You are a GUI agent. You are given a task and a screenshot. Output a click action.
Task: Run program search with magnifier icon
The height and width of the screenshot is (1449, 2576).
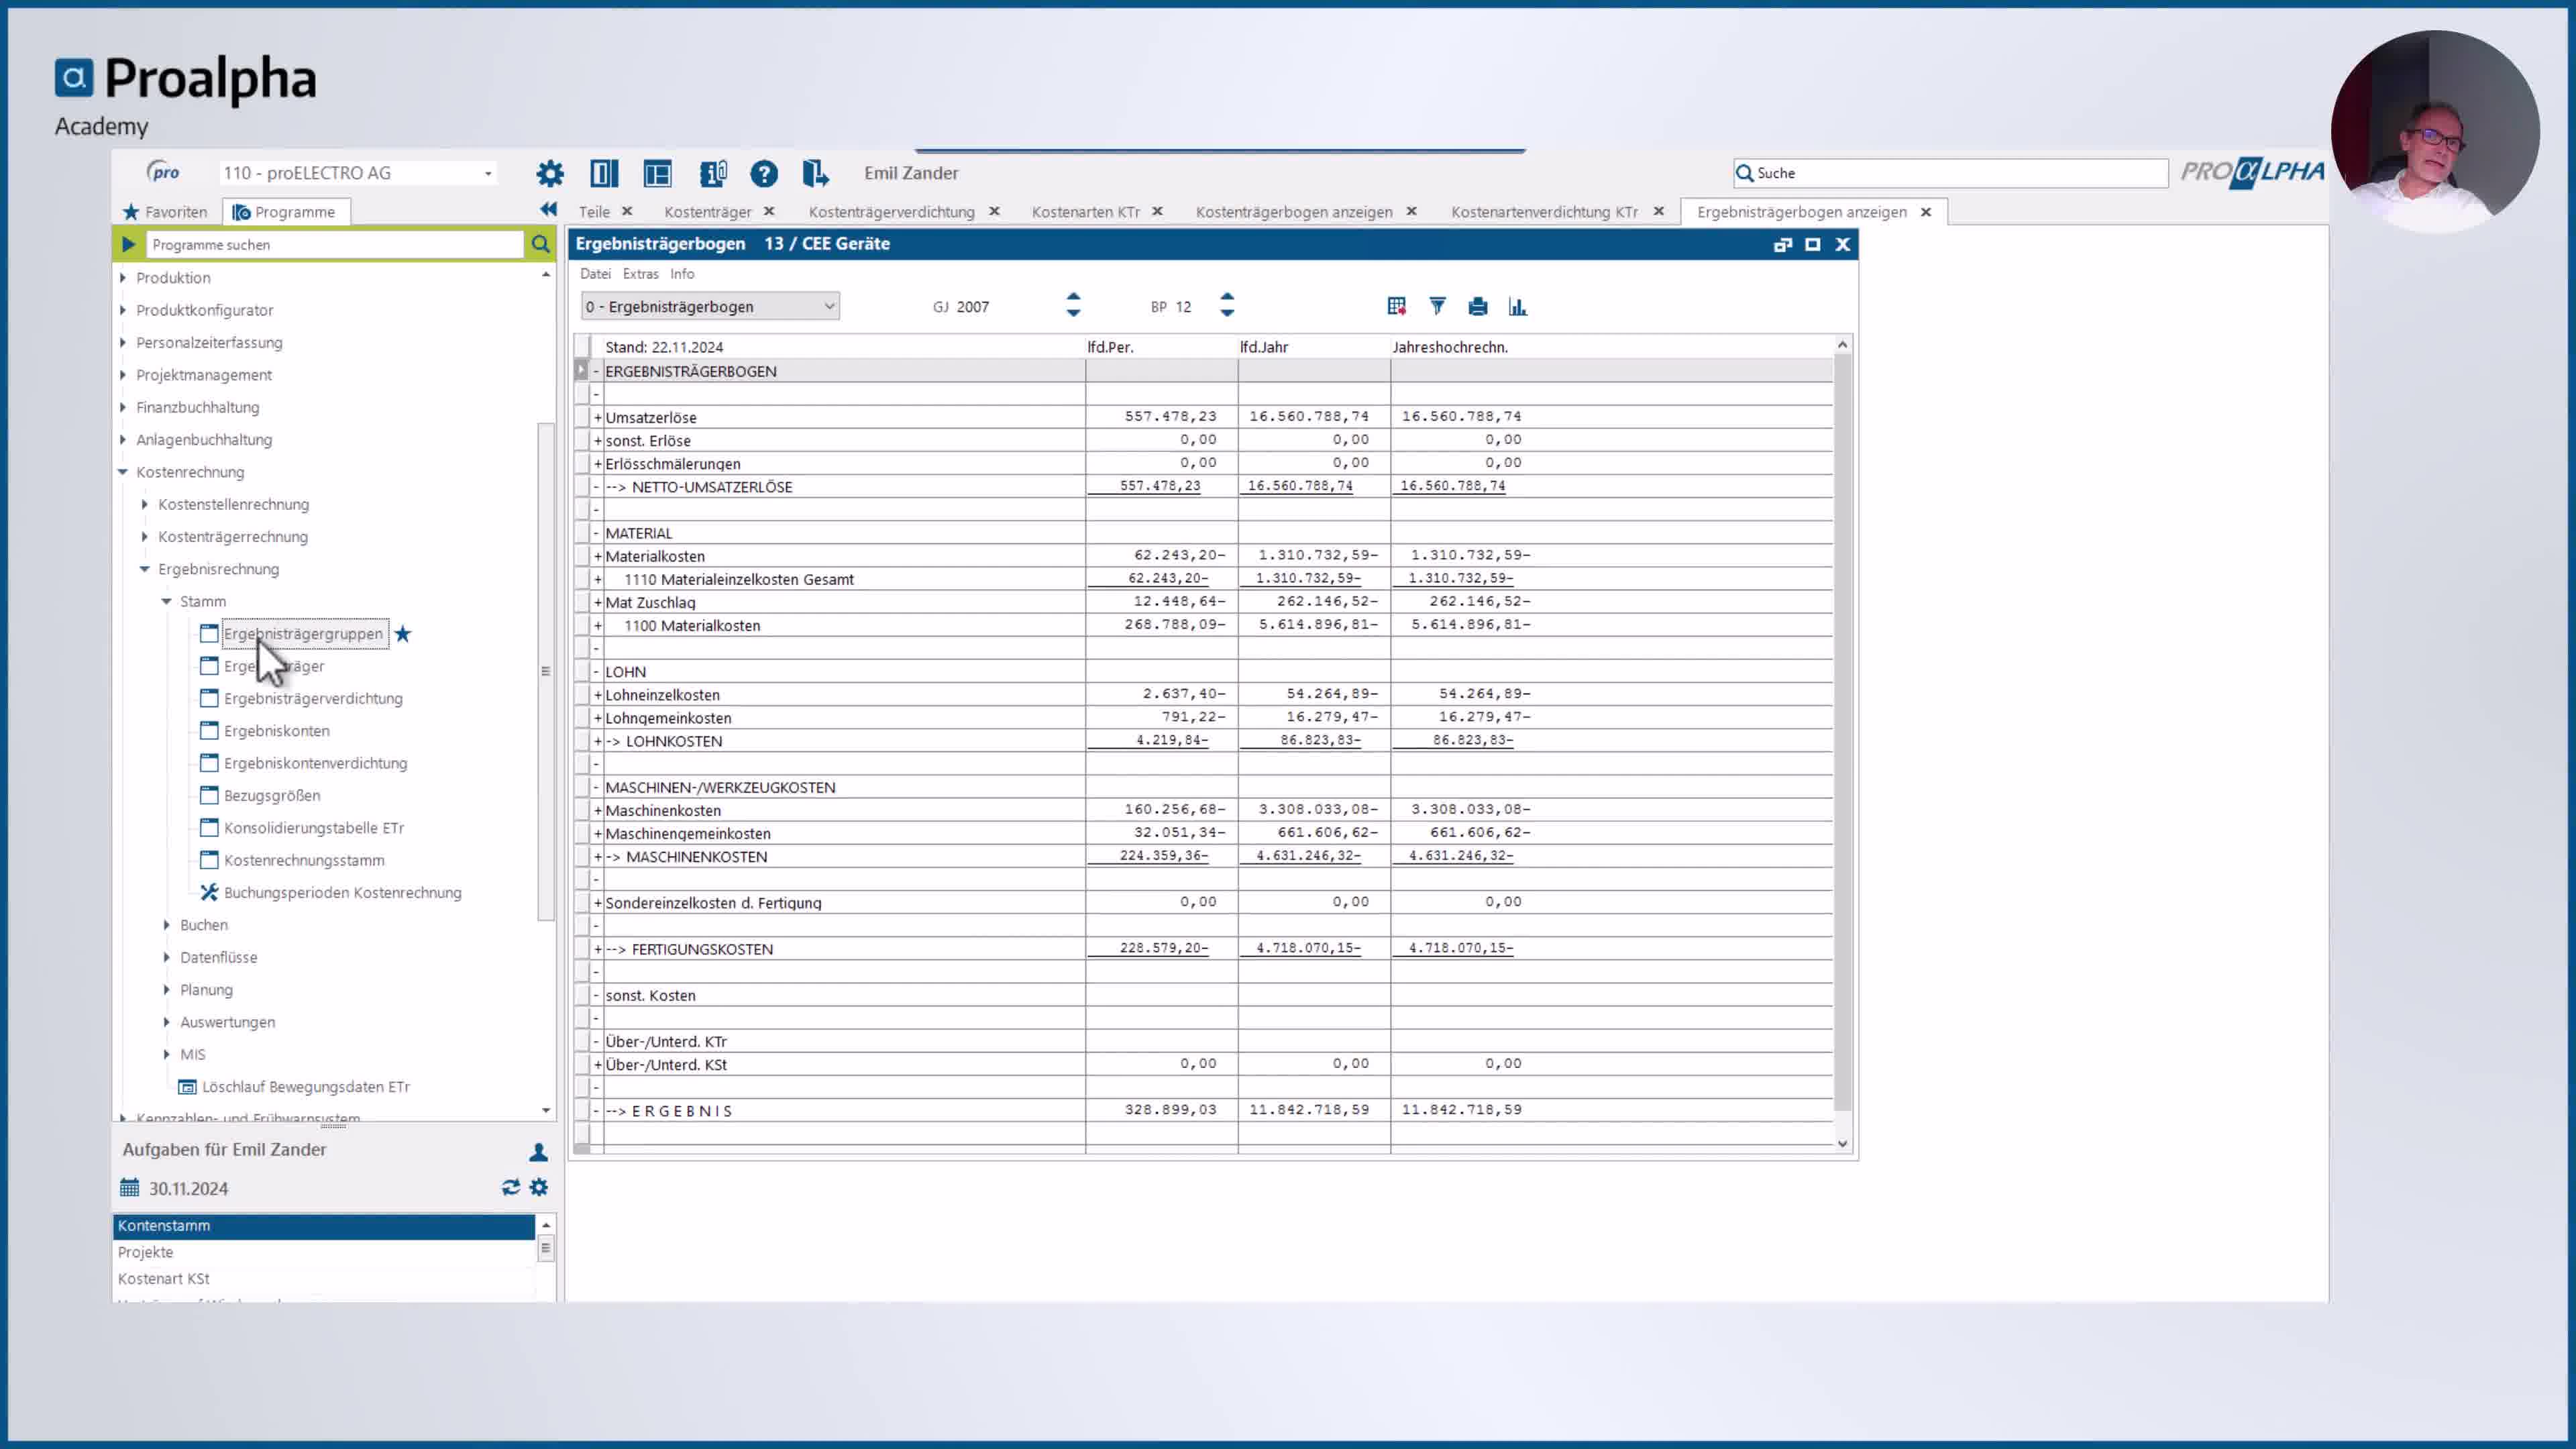coord(540,244)
